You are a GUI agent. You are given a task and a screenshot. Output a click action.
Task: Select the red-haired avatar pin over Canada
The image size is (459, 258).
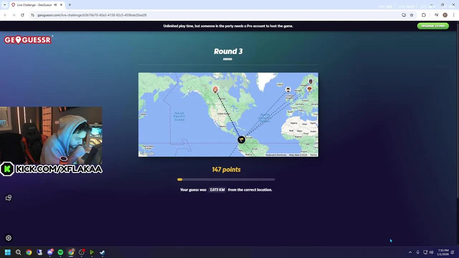coord(215,90)
